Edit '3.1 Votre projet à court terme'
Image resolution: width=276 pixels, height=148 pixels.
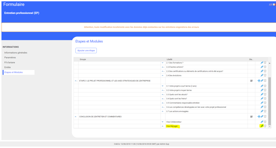[x=262, y=86]
